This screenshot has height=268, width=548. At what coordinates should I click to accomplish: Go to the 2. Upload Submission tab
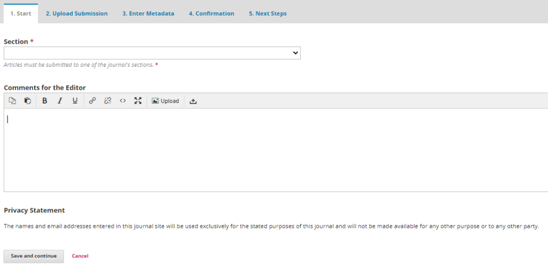77,14
